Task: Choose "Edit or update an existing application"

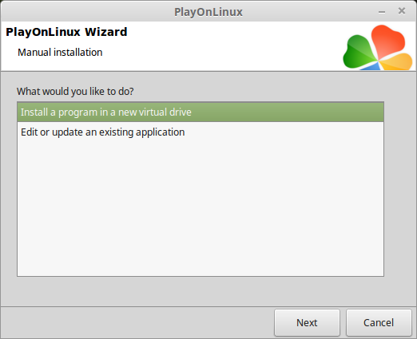Action: click(x=201, y=132)
